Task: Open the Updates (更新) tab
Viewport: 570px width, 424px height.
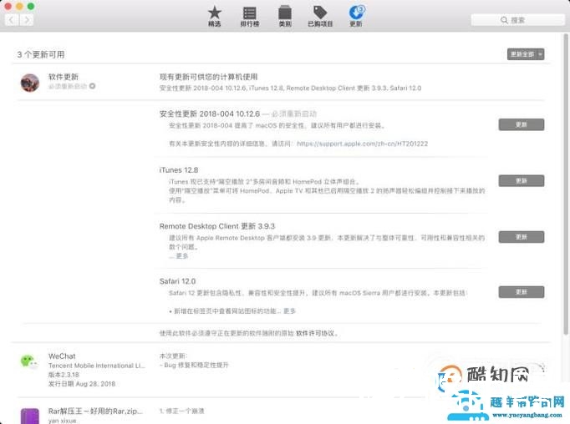Action: (x=356, y=17)
